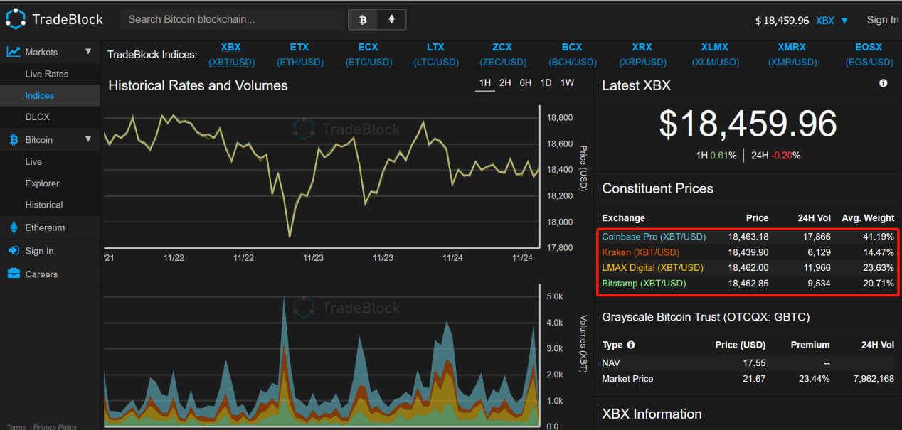Click Bitstamp price 18,462.85
This screenshot has height=430, width=902.
coord(748,284)
